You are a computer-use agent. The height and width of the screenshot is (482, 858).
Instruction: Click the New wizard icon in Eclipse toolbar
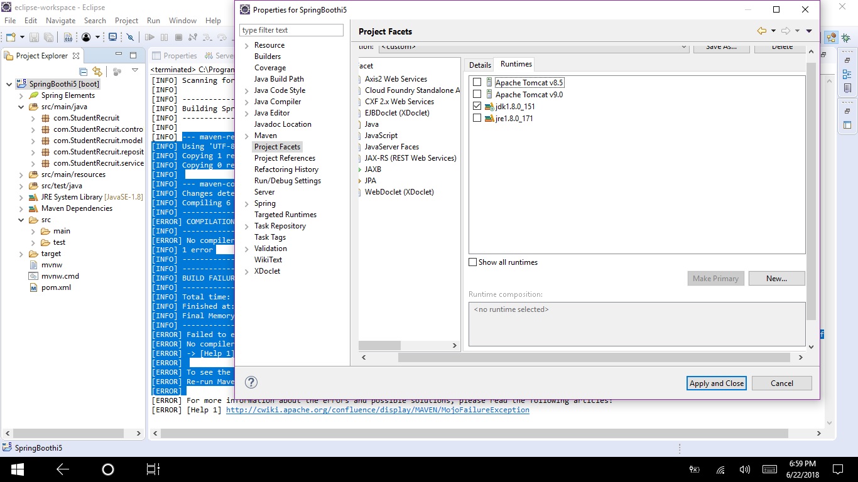point(11,38)
